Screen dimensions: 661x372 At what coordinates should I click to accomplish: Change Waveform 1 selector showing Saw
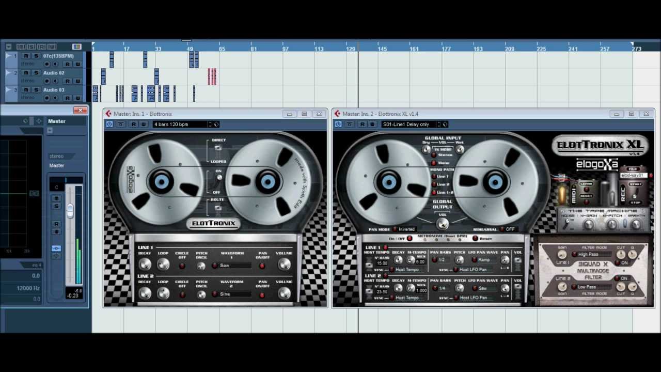click(x=231, y=266)
